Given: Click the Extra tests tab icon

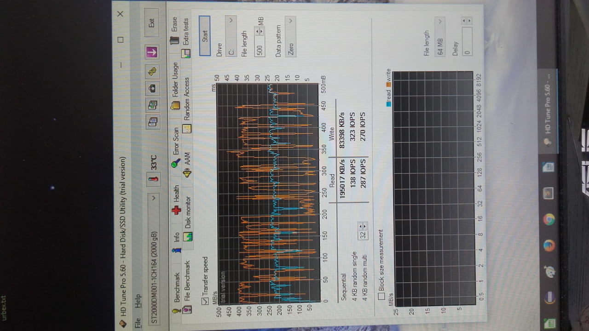Looking at the screenshot, I should [185, 54].
